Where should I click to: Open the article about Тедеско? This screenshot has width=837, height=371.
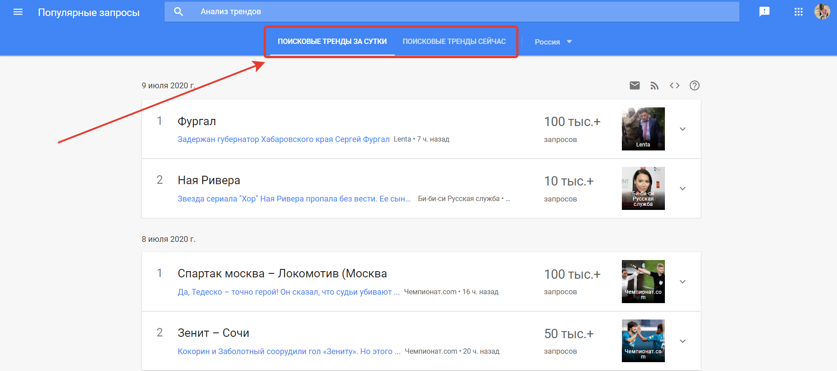[288, 292]
